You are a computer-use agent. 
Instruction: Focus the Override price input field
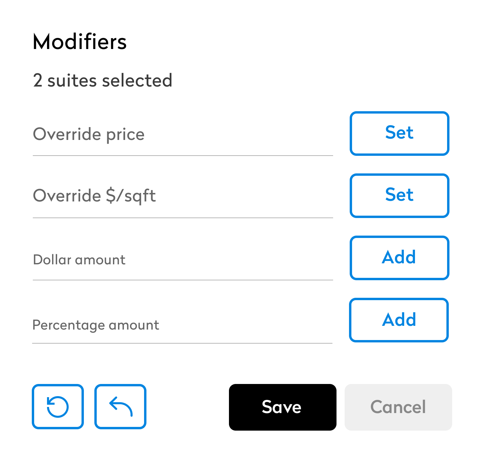coord(183,135)
